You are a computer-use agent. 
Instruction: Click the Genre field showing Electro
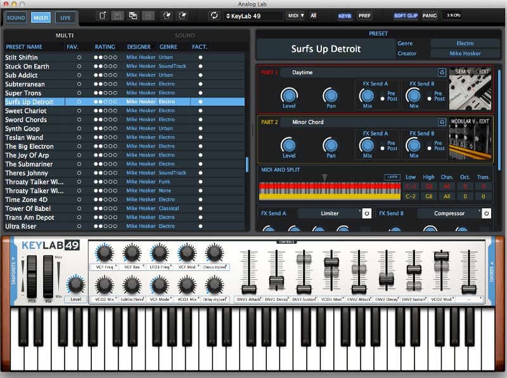[465, 43]
